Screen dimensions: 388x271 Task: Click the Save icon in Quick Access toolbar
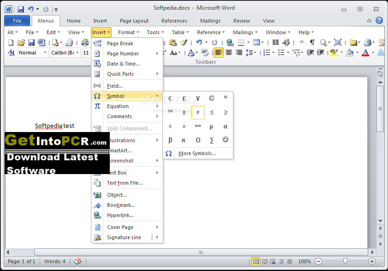pos(21,9)
